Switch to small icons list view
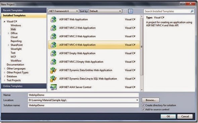Viewport: 198px width, 123px height. pos(125,11)
